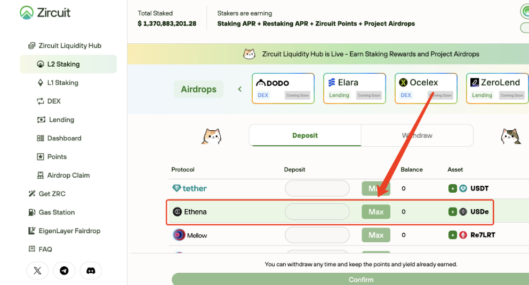The image size is (529, 285).
Task: Click the plus icon beside USDT
Action: tap(452, 188)
